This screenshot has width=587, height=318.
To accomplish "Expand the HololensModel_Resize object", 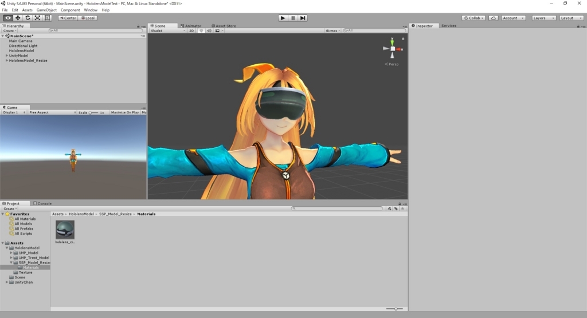I will coord(7,60).
